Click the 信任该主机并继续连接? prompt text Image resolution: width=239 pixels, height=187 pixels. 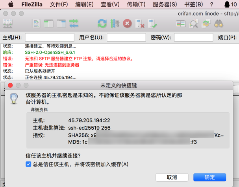tap(53, 156)
